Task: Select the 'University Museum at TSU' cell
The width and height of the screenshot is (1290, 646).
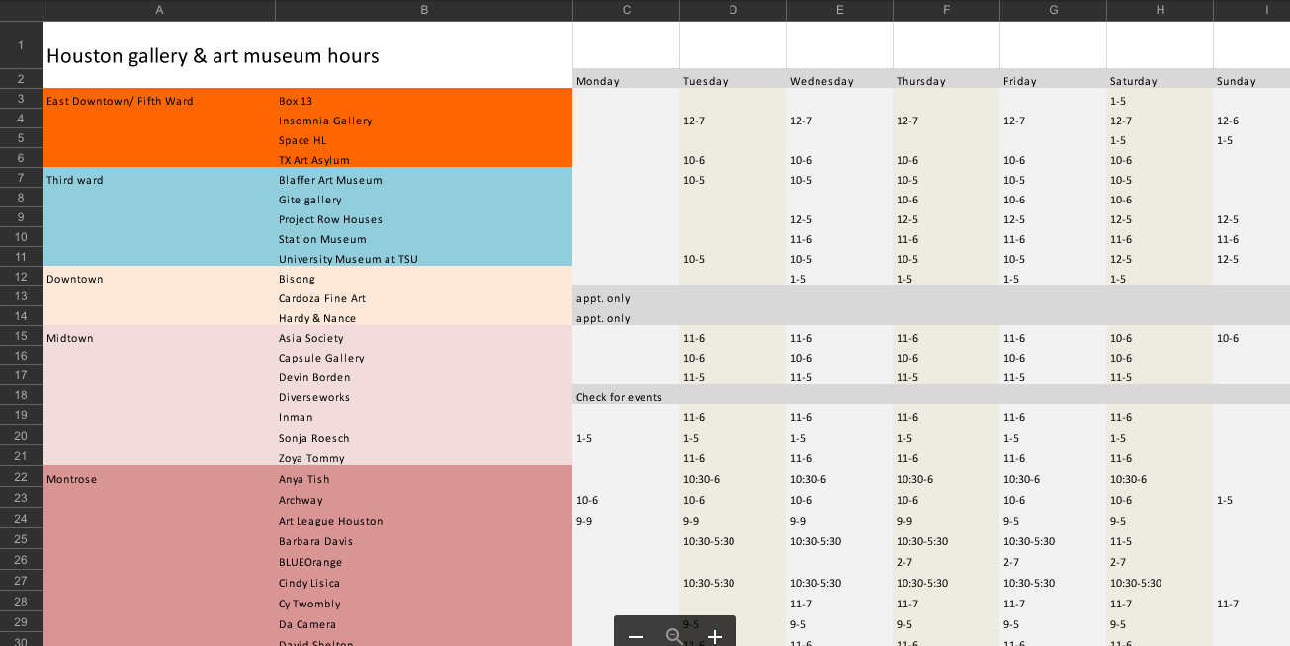Action: [x=424, y=257]
